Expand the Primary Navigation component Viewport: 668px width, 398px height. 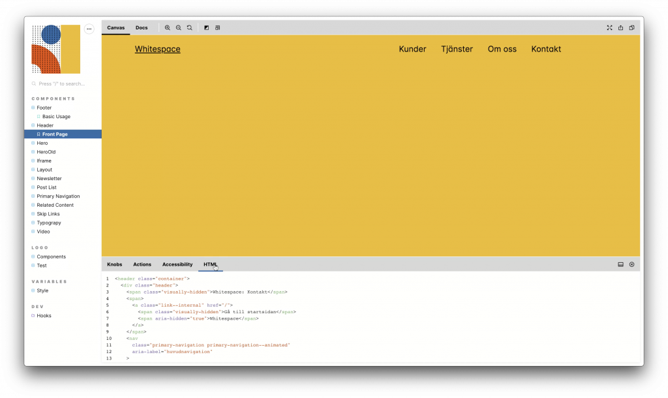click(x=58, y=196)
